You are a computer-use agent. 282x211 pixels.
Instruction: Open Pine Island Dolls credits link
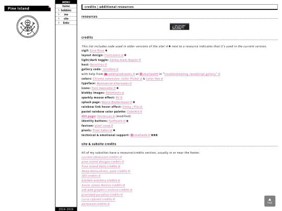(x=101, y=167)
